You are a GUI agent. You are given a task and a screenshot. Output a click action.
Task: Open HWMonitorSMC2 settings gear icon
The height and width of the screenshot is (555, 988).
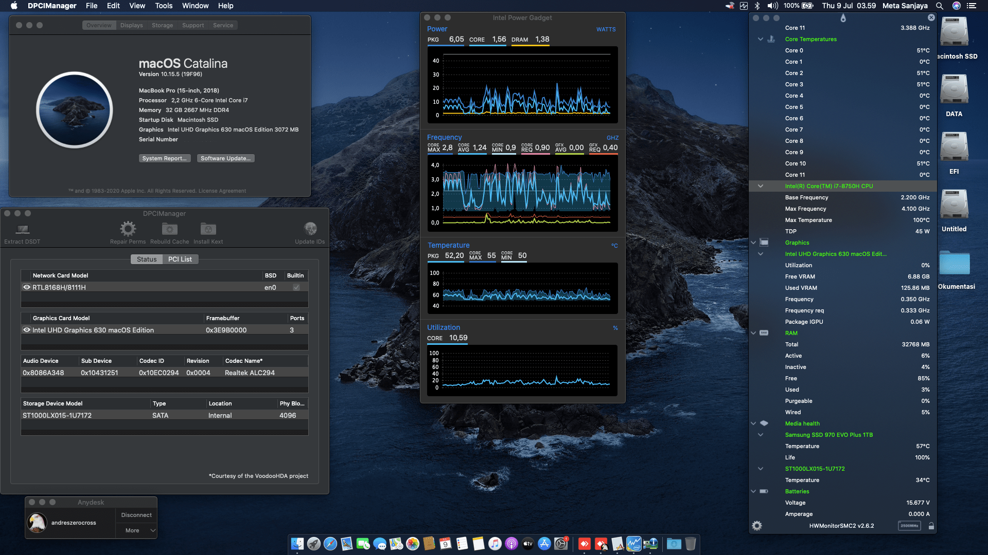pyautogui.click(x=756, y=526)
